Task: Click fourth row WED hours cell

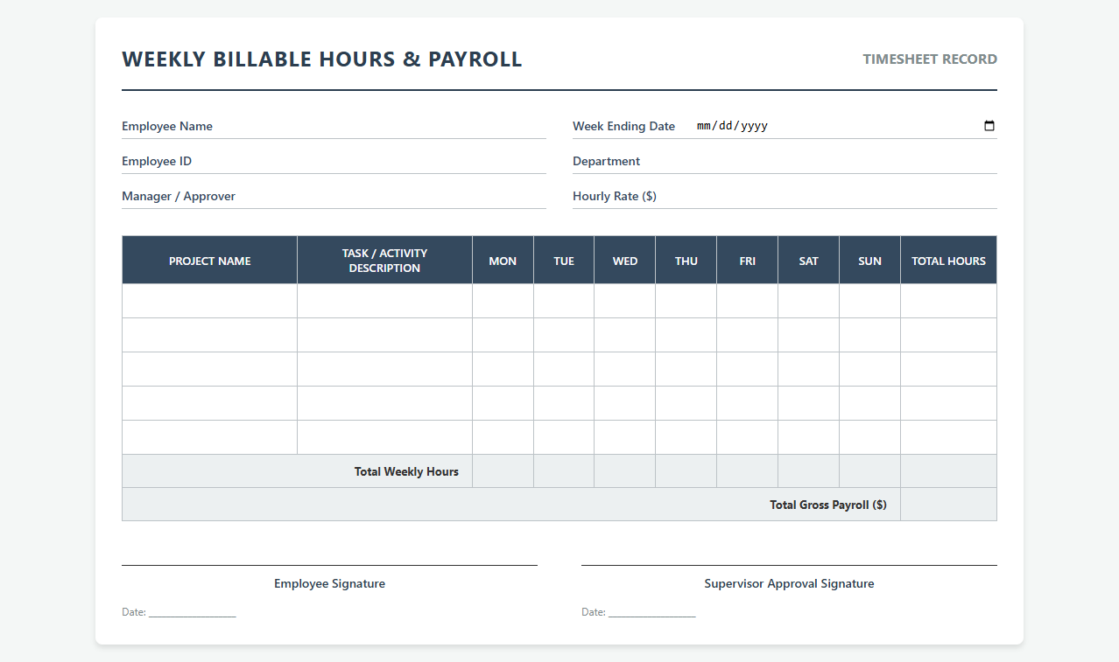Action: point(625,403)
